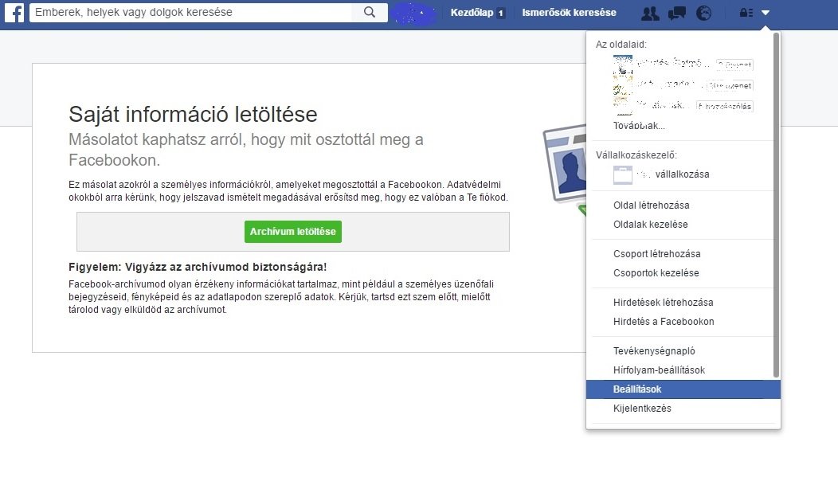Collapse the account menu arrow

coord(766,13)
